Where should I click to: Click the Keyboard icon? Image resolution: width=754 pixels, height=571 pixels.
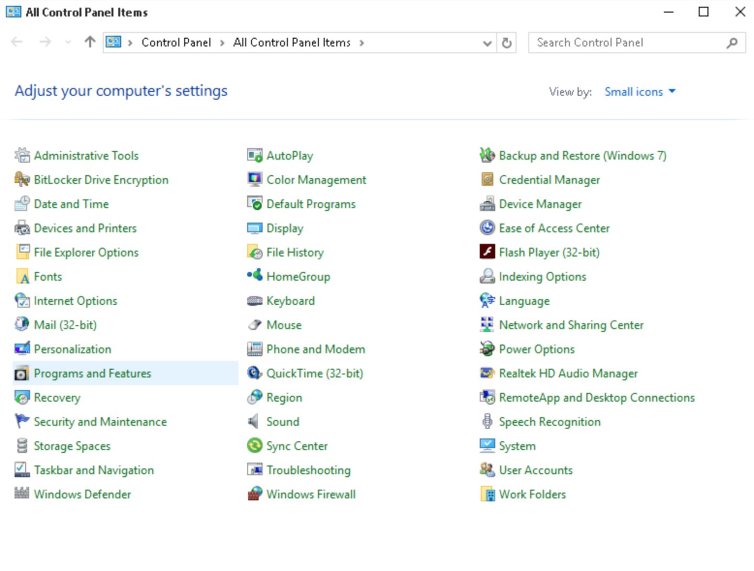[254, 301]
